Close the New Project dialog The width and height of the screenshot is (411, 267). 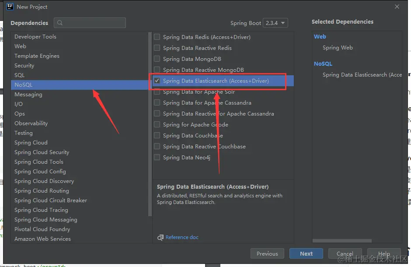tap(397, 7)
